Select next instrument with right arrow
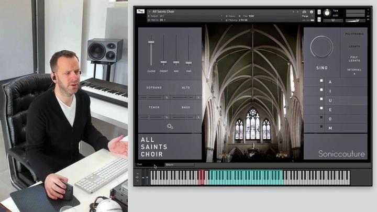The height and width of the screenshot is (212, 377). [297, 12]
